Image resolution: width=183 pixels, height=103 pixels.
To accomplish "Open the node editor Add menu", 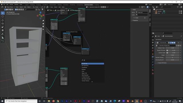I will [59, 7].
